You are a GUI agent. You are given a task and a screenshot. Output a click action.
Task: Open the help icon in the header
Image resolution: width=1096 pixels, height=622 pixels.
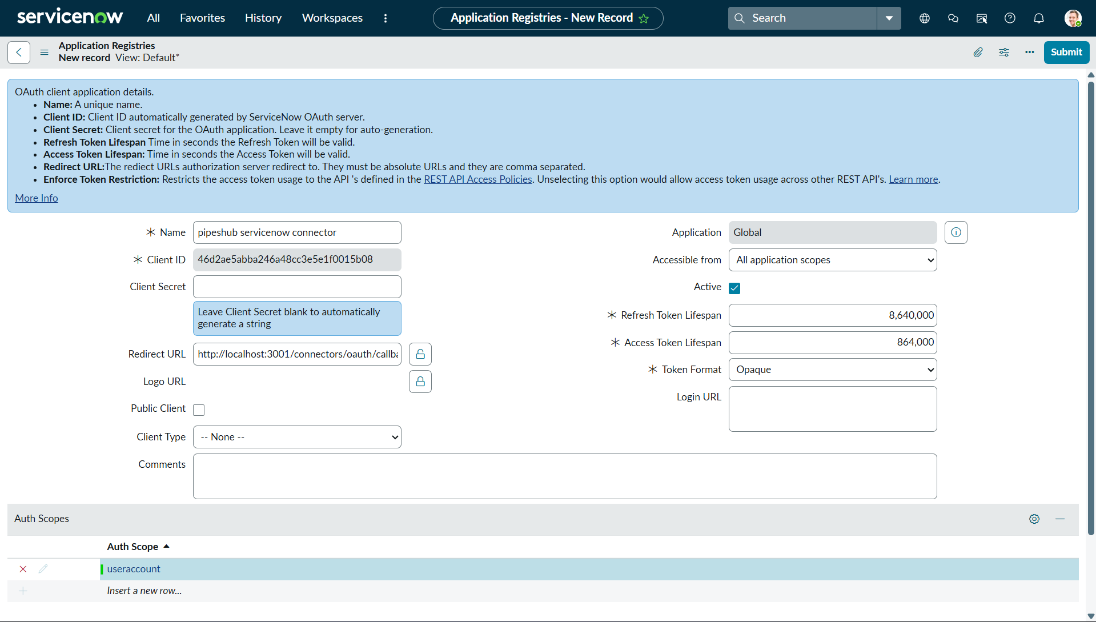(x=1010, y=18)
